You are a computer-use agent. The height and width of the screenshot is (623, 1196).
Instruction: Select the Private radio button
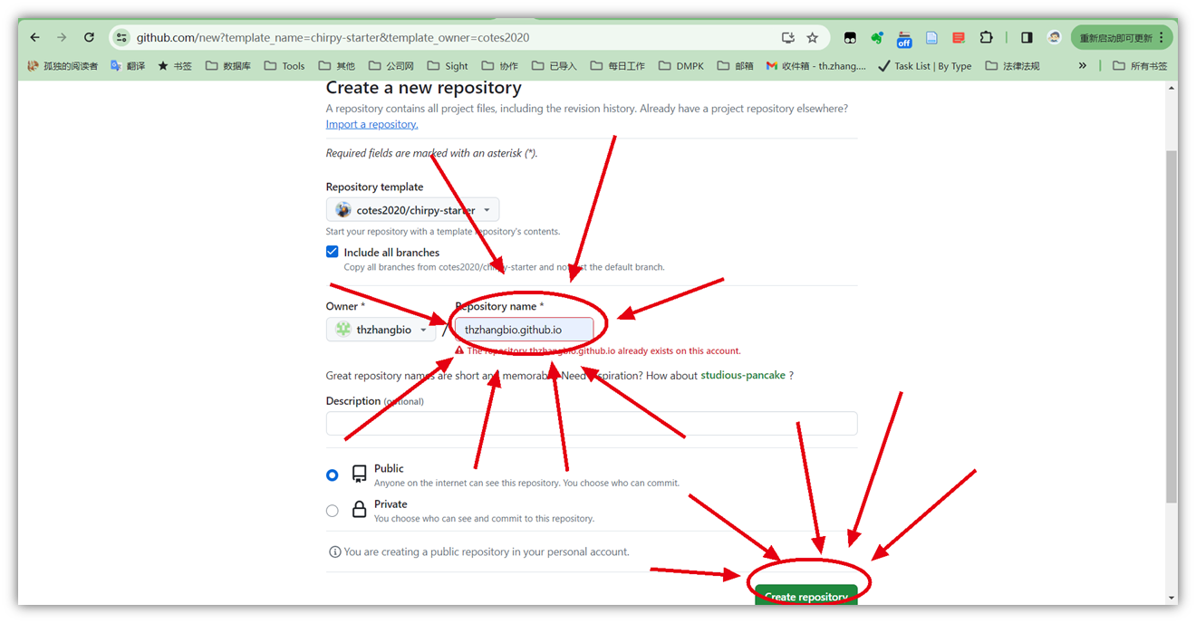tap(333, 511)
